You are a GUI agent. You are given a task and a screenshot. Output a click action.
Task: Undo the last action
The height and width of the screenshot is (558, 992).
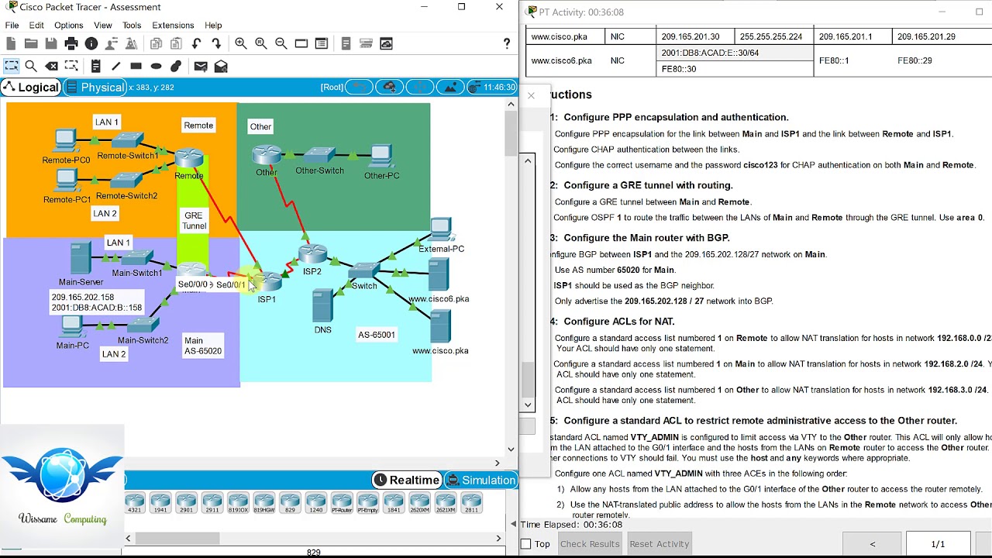196,43
